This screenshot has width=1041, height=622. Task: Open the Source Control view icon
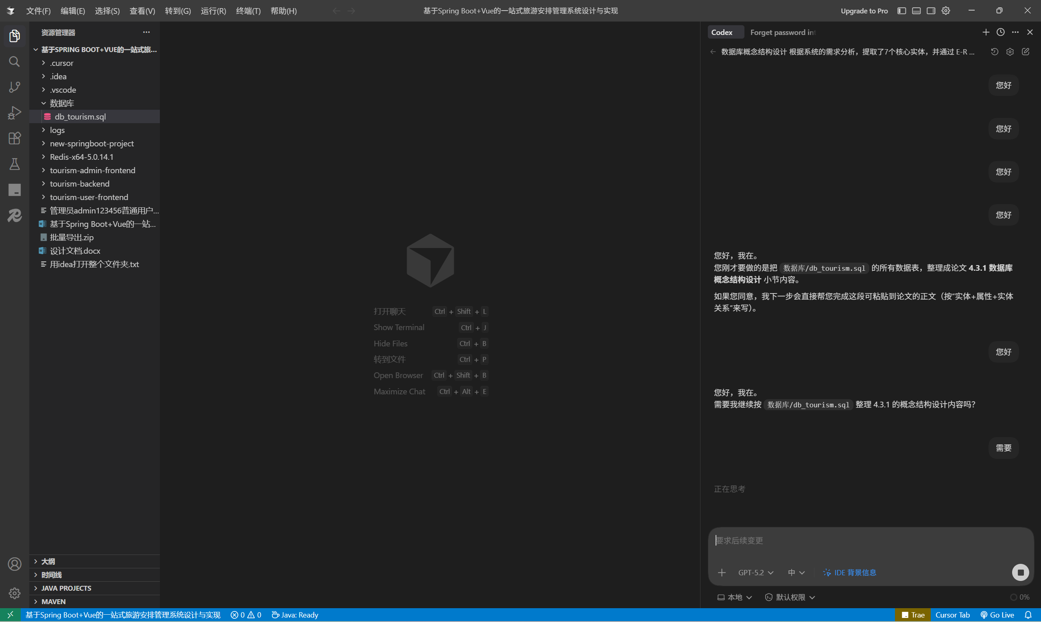(x=15, y=87)
